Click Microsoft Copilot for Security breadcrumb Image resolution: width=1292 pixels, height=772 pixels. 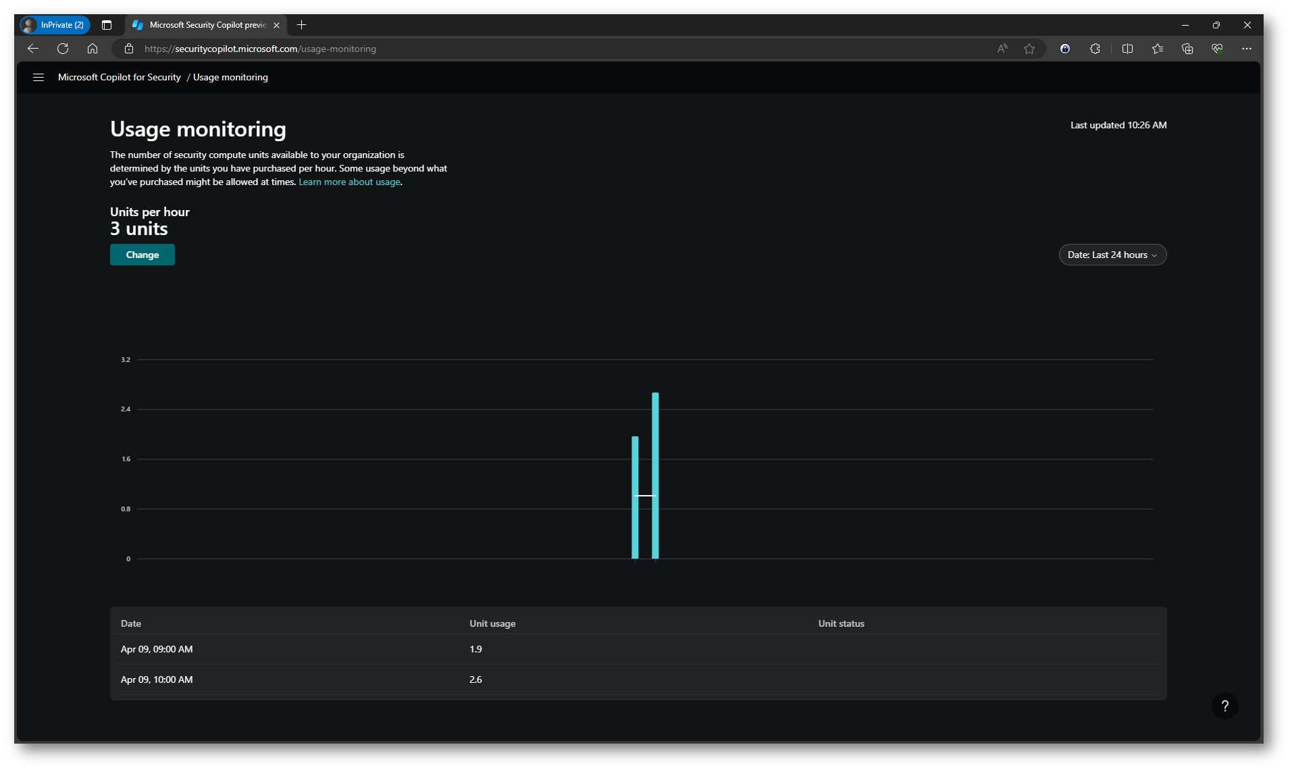120,78
